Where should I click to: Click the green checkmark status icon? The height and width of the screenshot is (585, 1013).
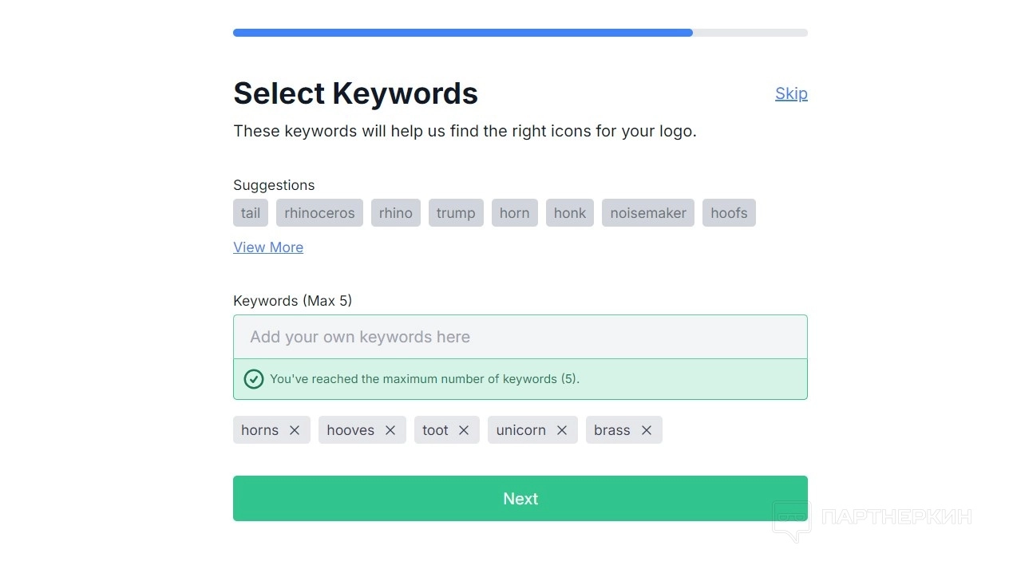(254, 379)
